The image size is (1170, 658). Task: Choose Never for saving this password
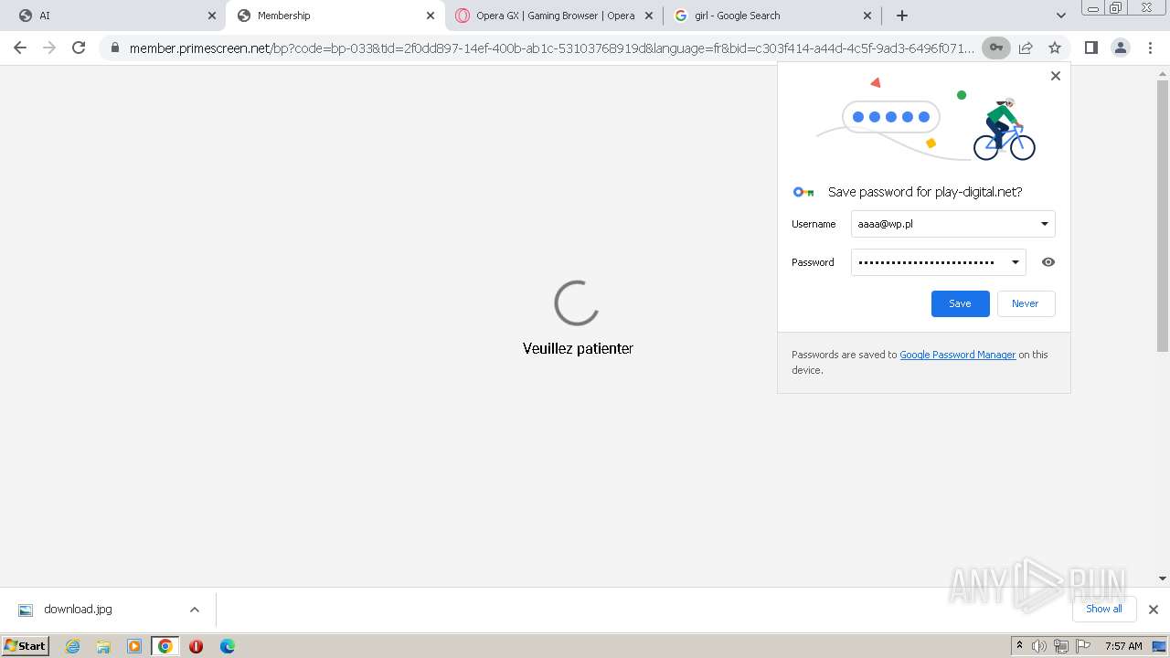(x=1025, y=303)
